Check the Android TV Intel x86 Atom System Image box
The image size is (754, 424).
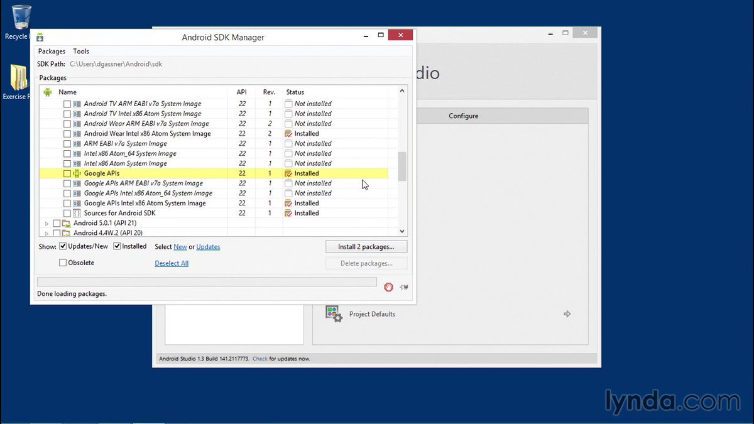(x=67, y=114)
